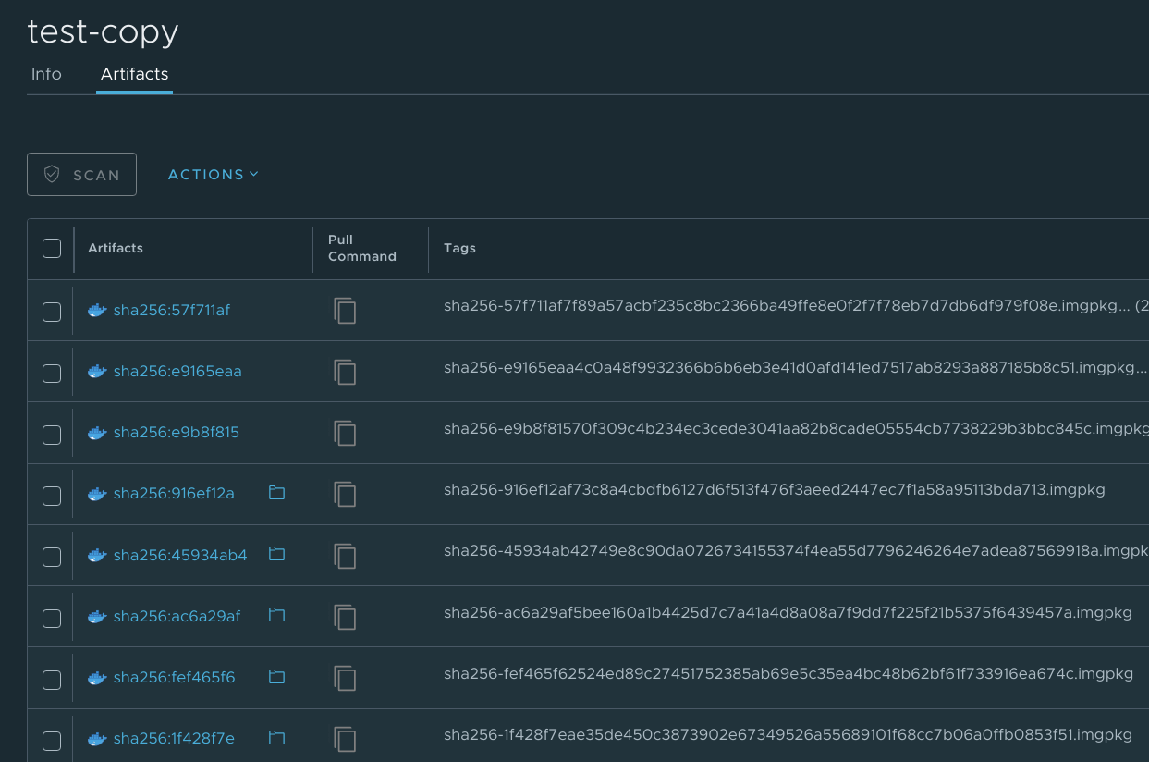Viewport: 1149px width, 762px height.
Task: Click the shield icon inside the Scan button
Action: pos(53,174)
